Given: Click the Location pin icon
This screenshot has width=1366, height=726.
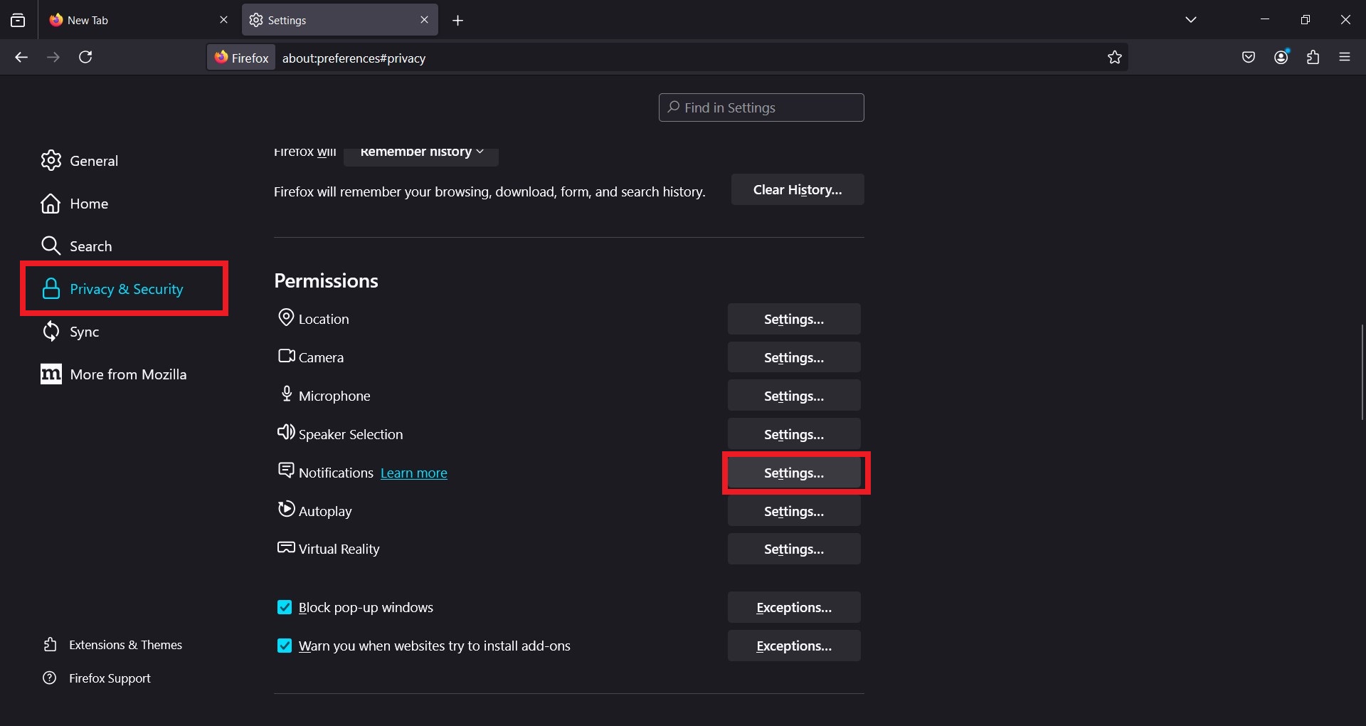Looking at the screenshot, I should [286, 317].
